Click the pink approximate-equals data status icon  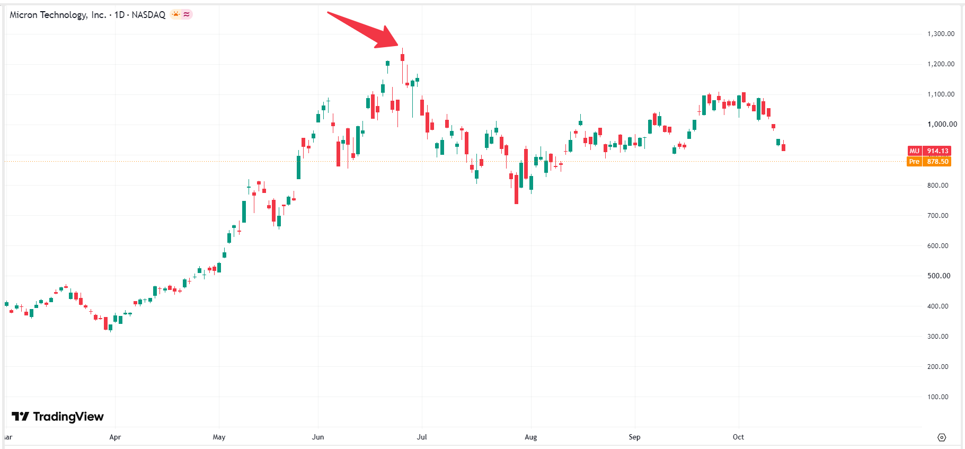(x=187, y=14)
